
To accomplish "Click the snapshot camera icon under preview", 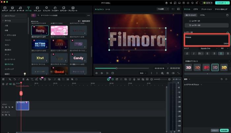I will click(168, 73).
